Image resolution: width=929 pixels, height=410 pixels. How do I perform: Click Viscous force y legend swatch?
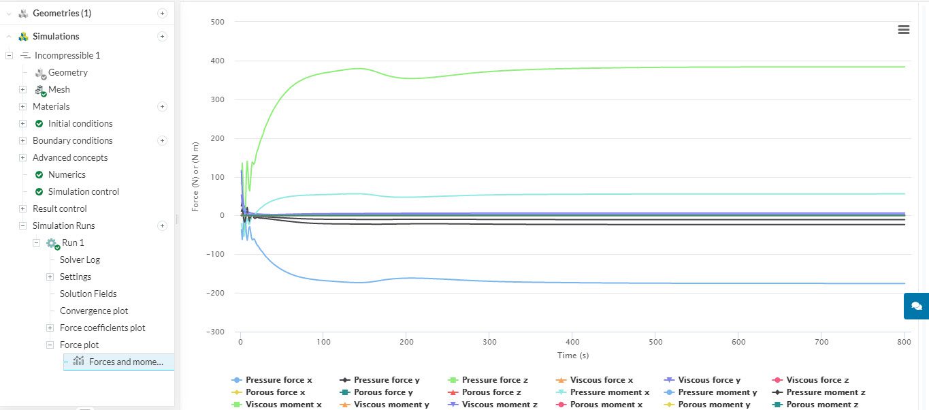pyautogui.click(x=669, y=380)
